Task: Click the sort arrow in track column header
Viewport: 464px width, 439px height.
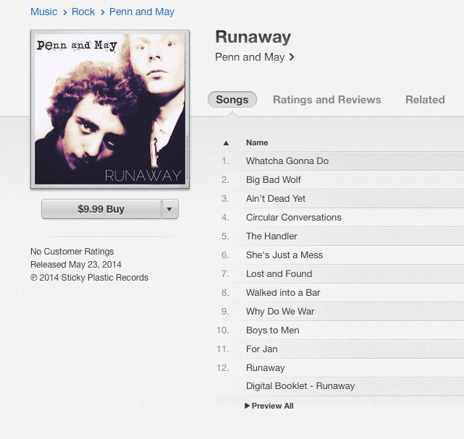Action: (226, 143)
